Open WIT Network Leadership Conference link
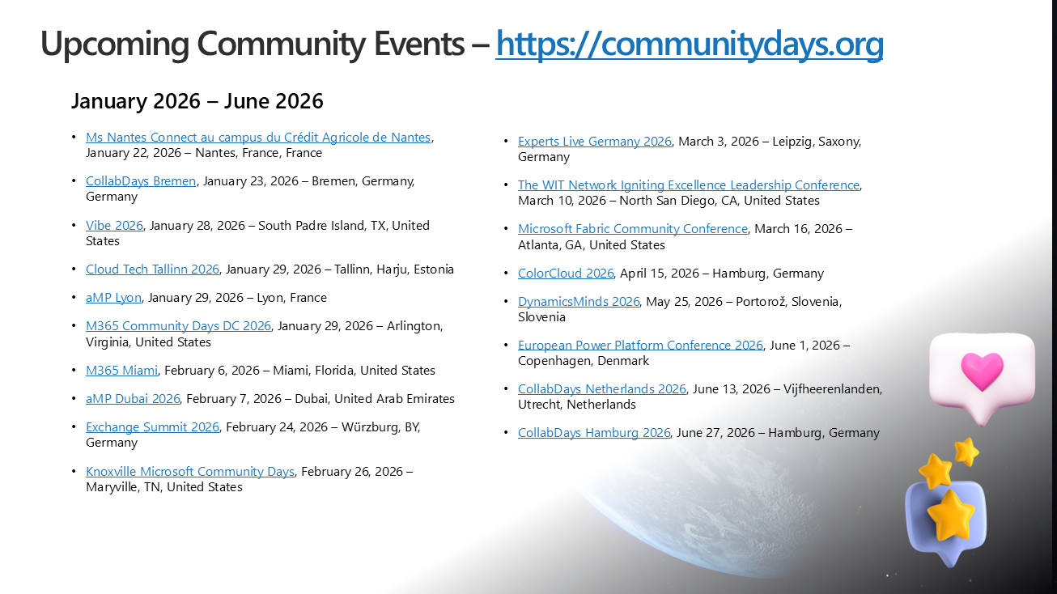 [x=689, y=185]
